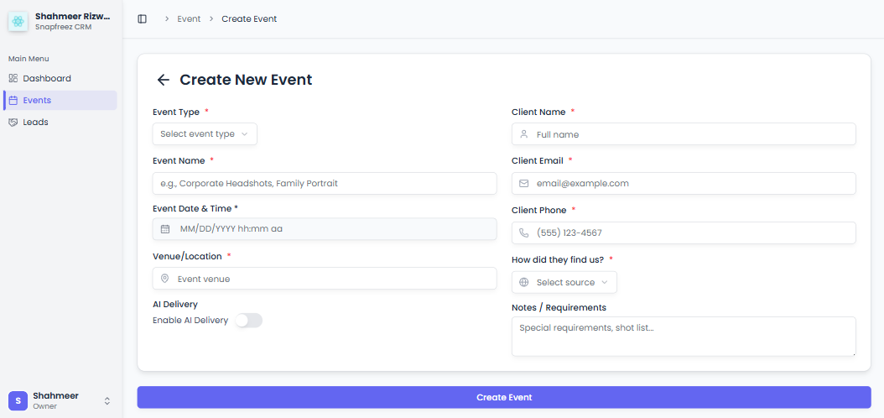Focus the Event Name text field
Screen dimensions: 884x418
click(x=325, y=183)
